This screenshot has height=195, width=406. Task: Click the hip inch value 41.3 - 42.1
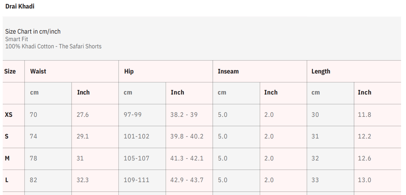coord(187,158)
